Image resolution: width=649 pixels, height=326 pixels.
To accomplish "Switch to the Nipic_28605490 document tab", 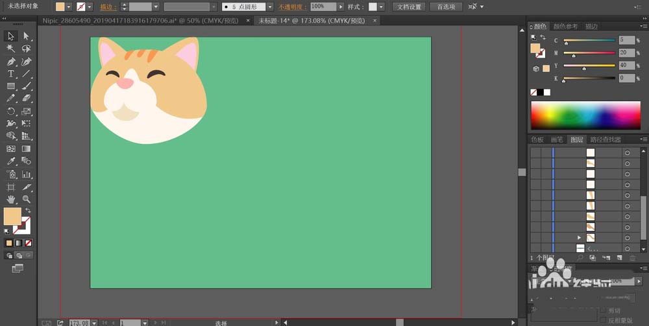I will 140,20.
